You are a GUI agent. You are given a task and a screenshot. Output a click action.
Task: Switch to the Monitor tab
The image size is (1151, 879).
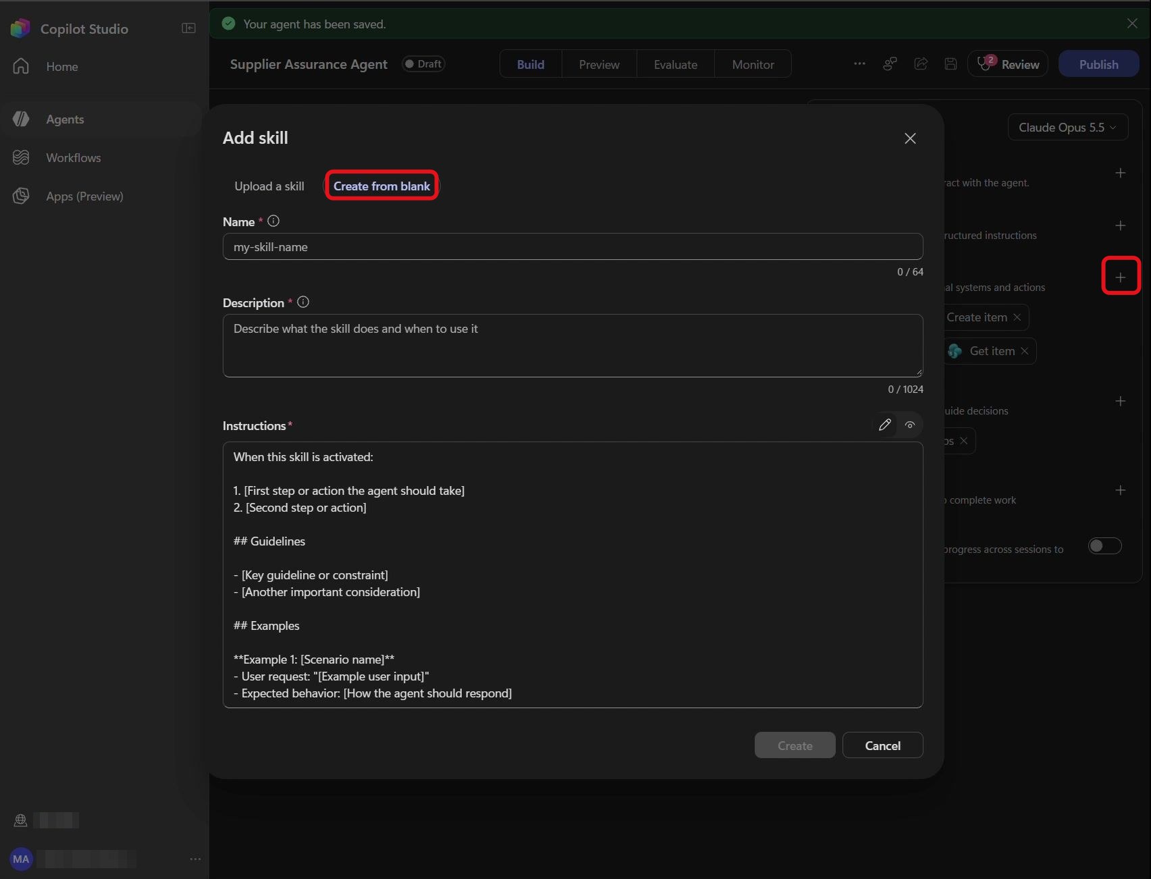tap(753, 64)
